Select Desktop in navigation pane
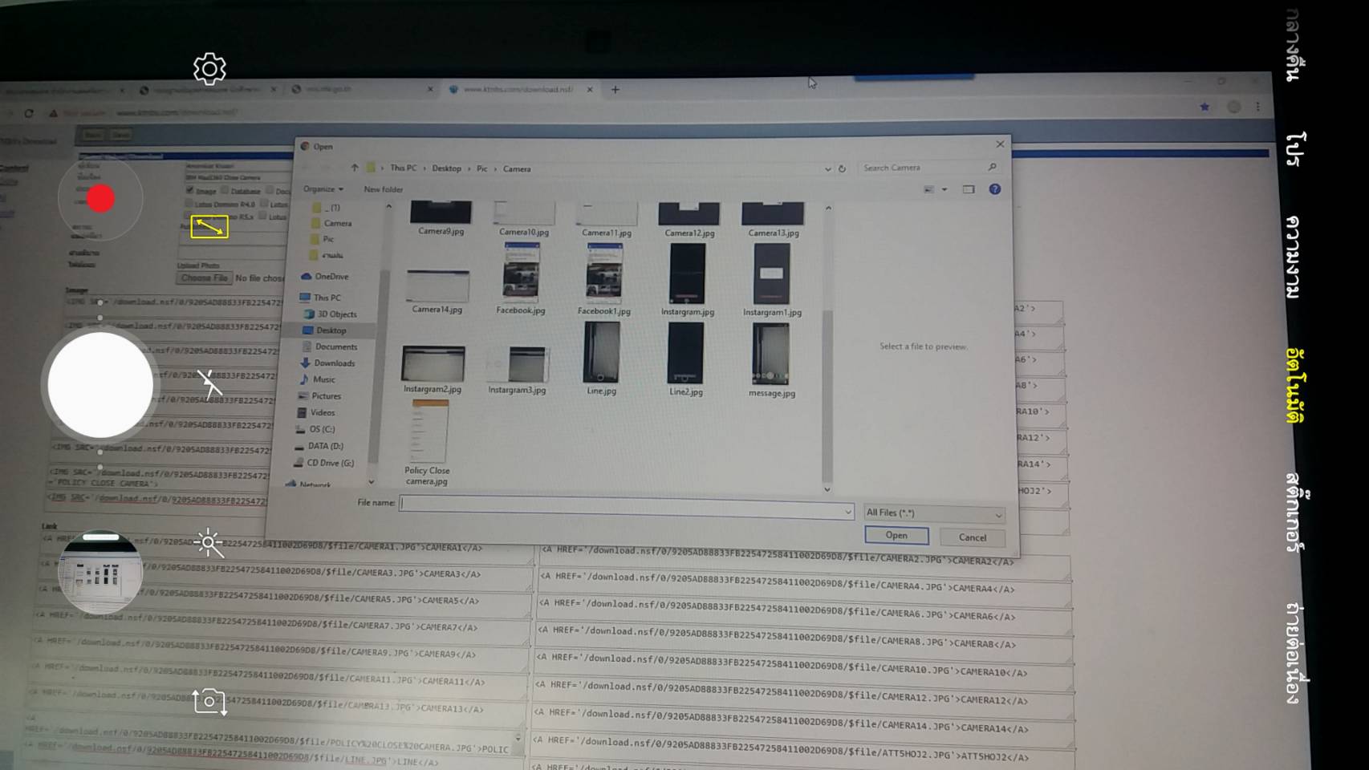This screenshot has height=770, width=1369. pos(324,330)
